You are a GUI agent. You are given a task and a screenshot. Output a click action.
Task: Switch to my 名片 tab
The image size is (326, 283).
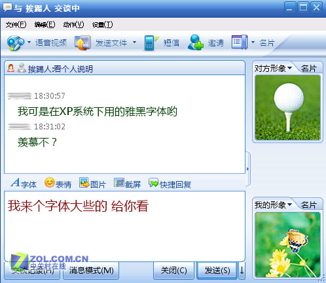pyautogui.click(x=308, y=205)
